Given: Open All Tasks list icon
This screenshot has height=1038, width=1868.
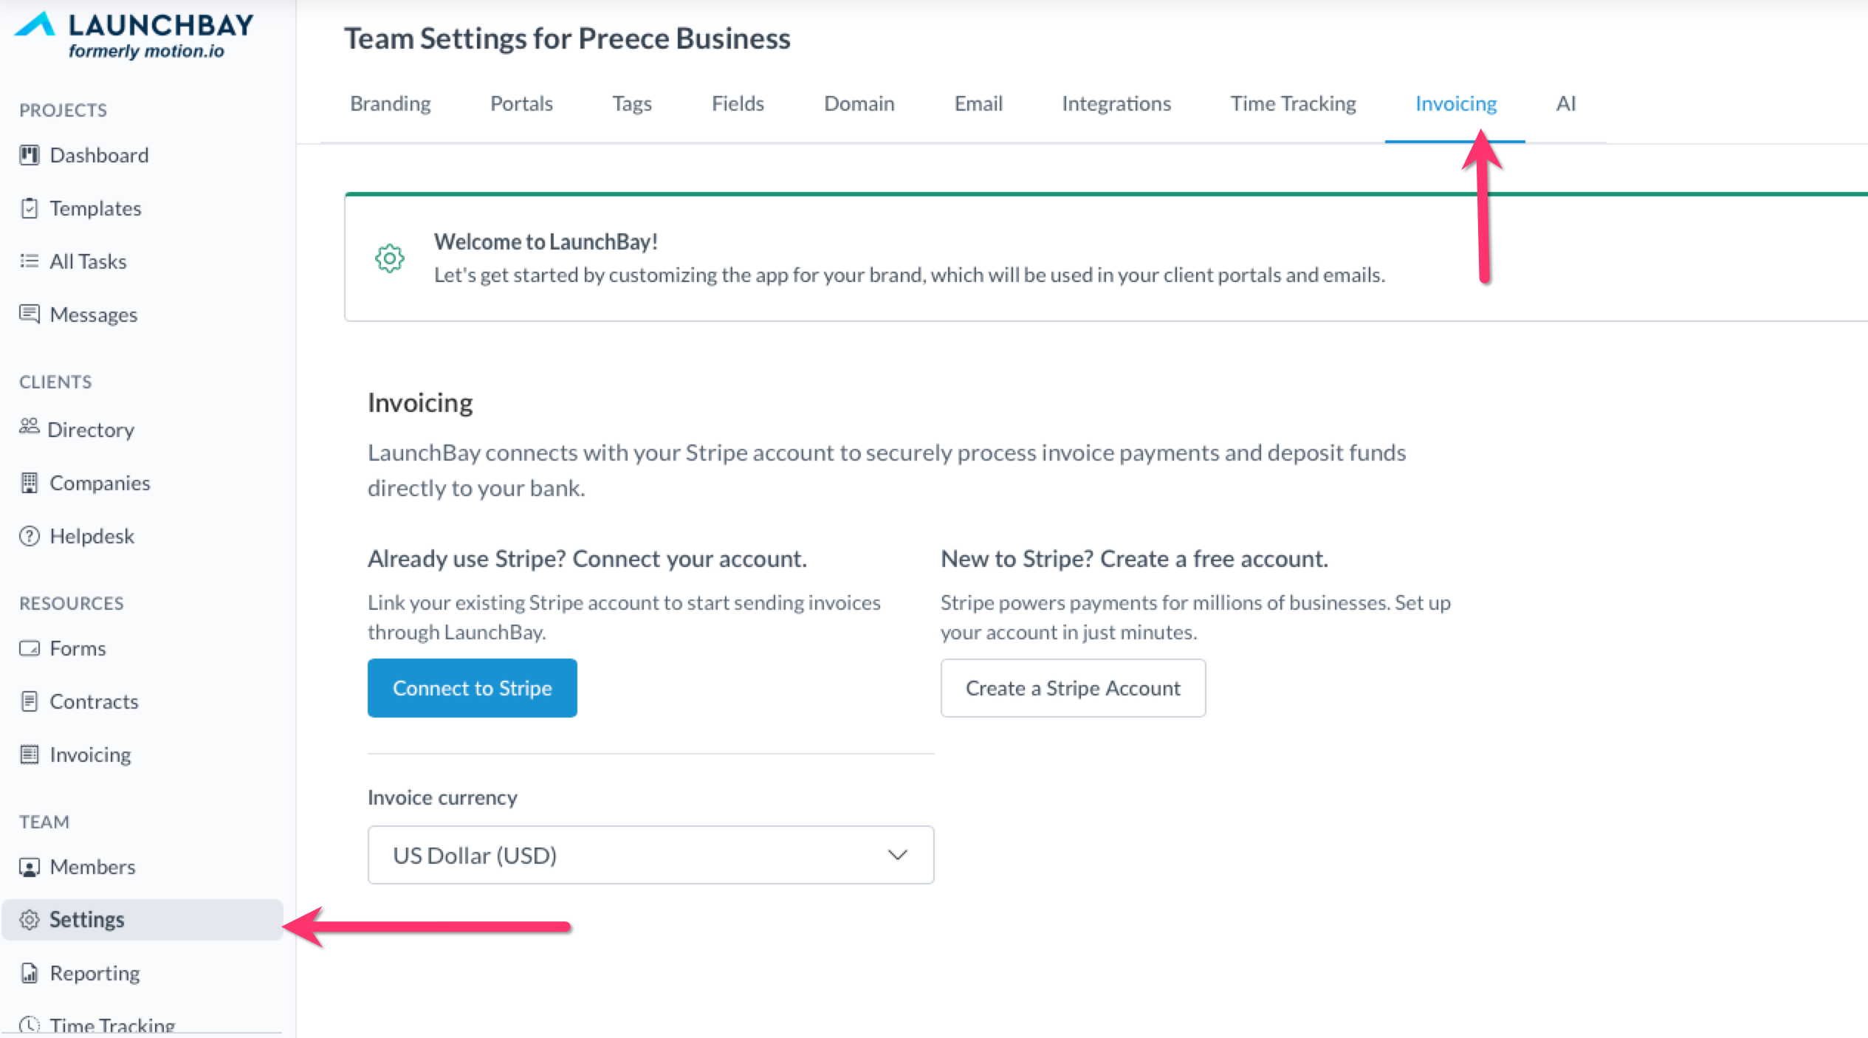Looking at the screenshot, I should pyautogui.click(x=30, y=261).
